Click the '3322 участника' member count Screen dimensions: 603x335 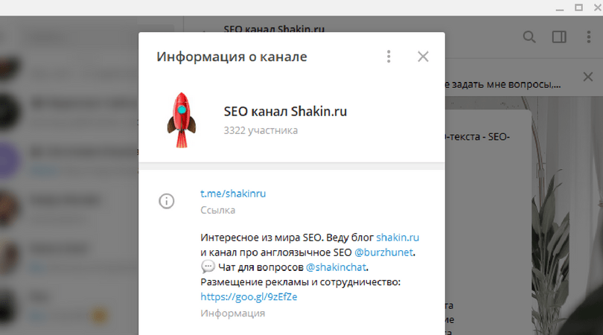(x=261, y=130)
